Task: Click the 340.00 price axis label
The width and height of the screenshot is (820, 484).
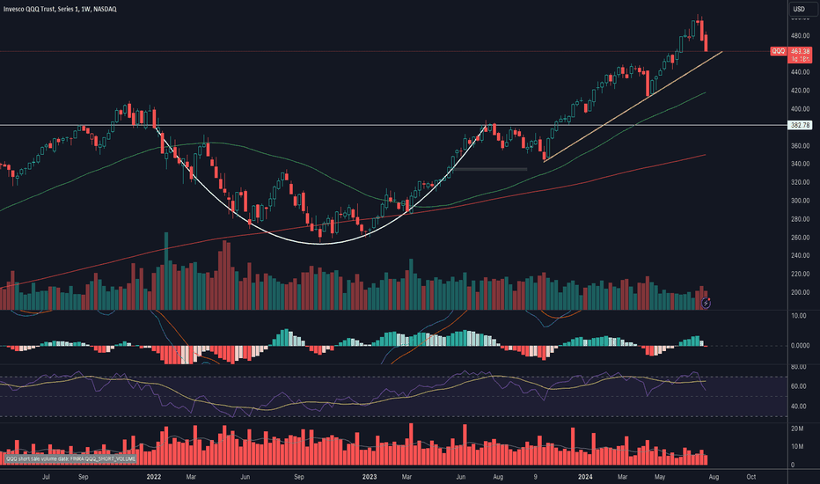Action: pos(800,164)
